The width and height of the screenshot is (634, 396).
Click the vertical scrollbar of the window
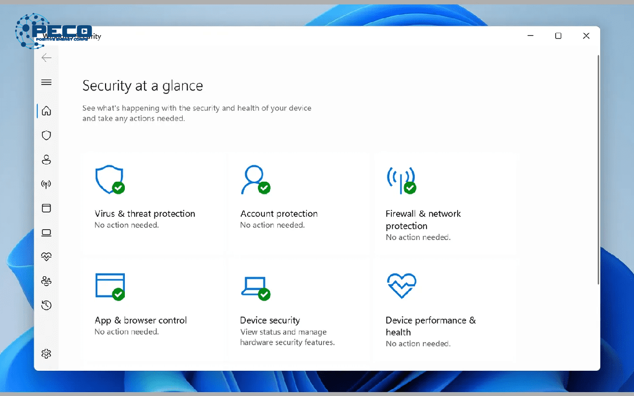tap(598, 170)
